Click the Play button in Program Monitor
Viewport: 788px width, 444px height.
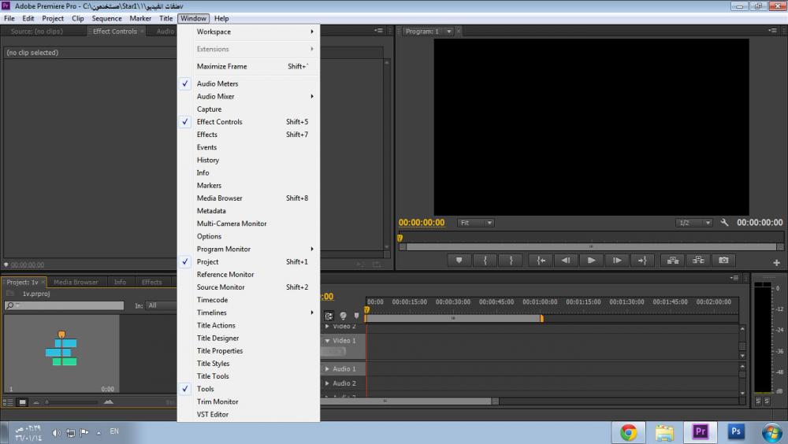(x=591, y=261)
